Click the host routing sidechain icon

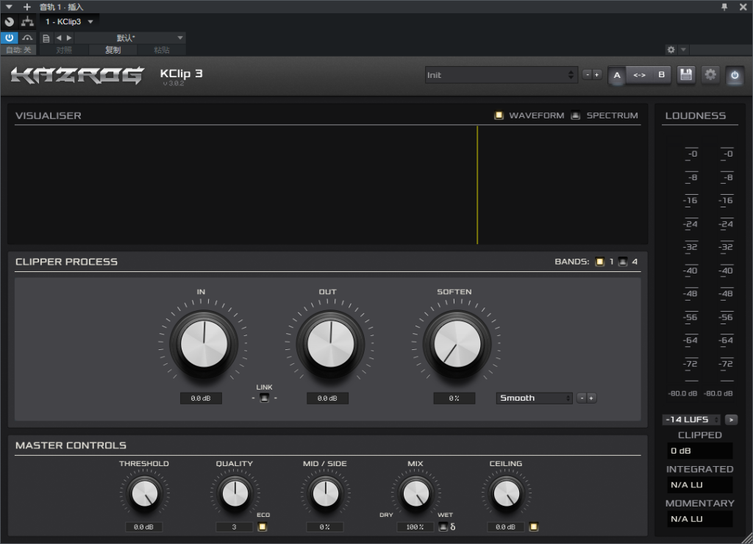tap(28, 21)
